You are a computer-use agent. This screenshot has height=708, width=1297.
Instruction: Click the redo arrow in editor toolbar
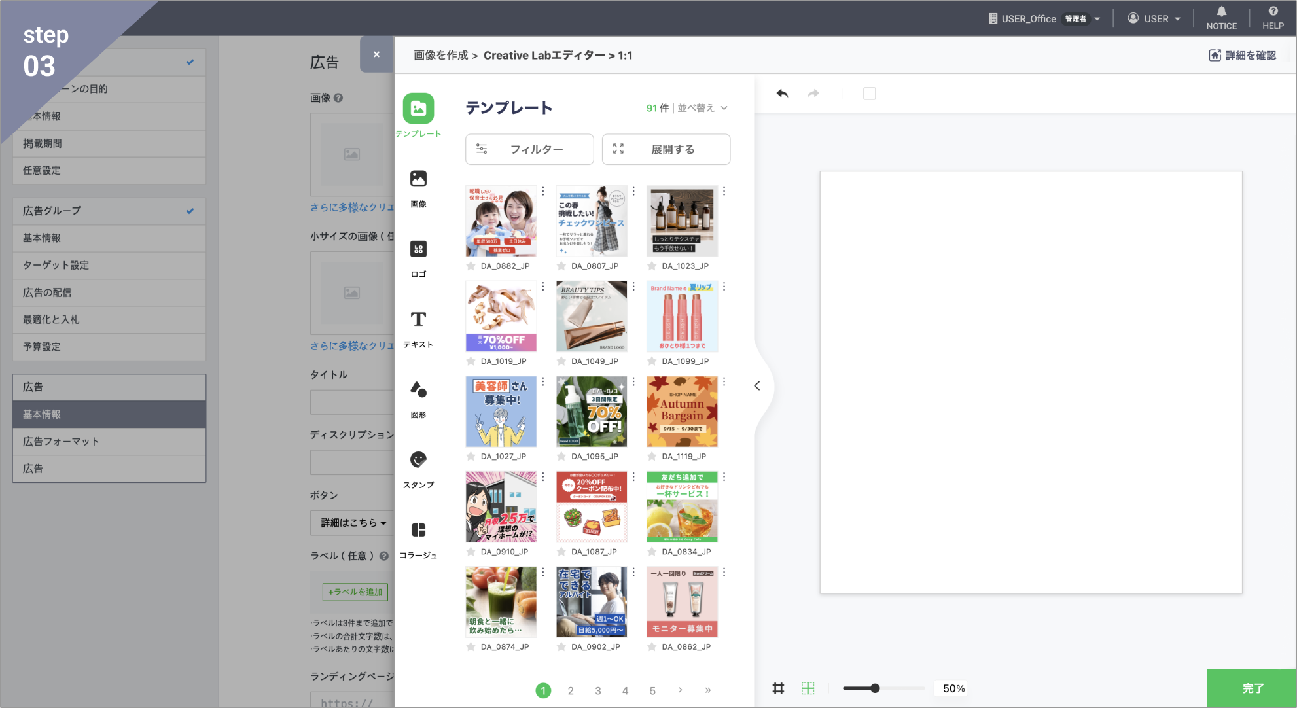coord(813,94)
